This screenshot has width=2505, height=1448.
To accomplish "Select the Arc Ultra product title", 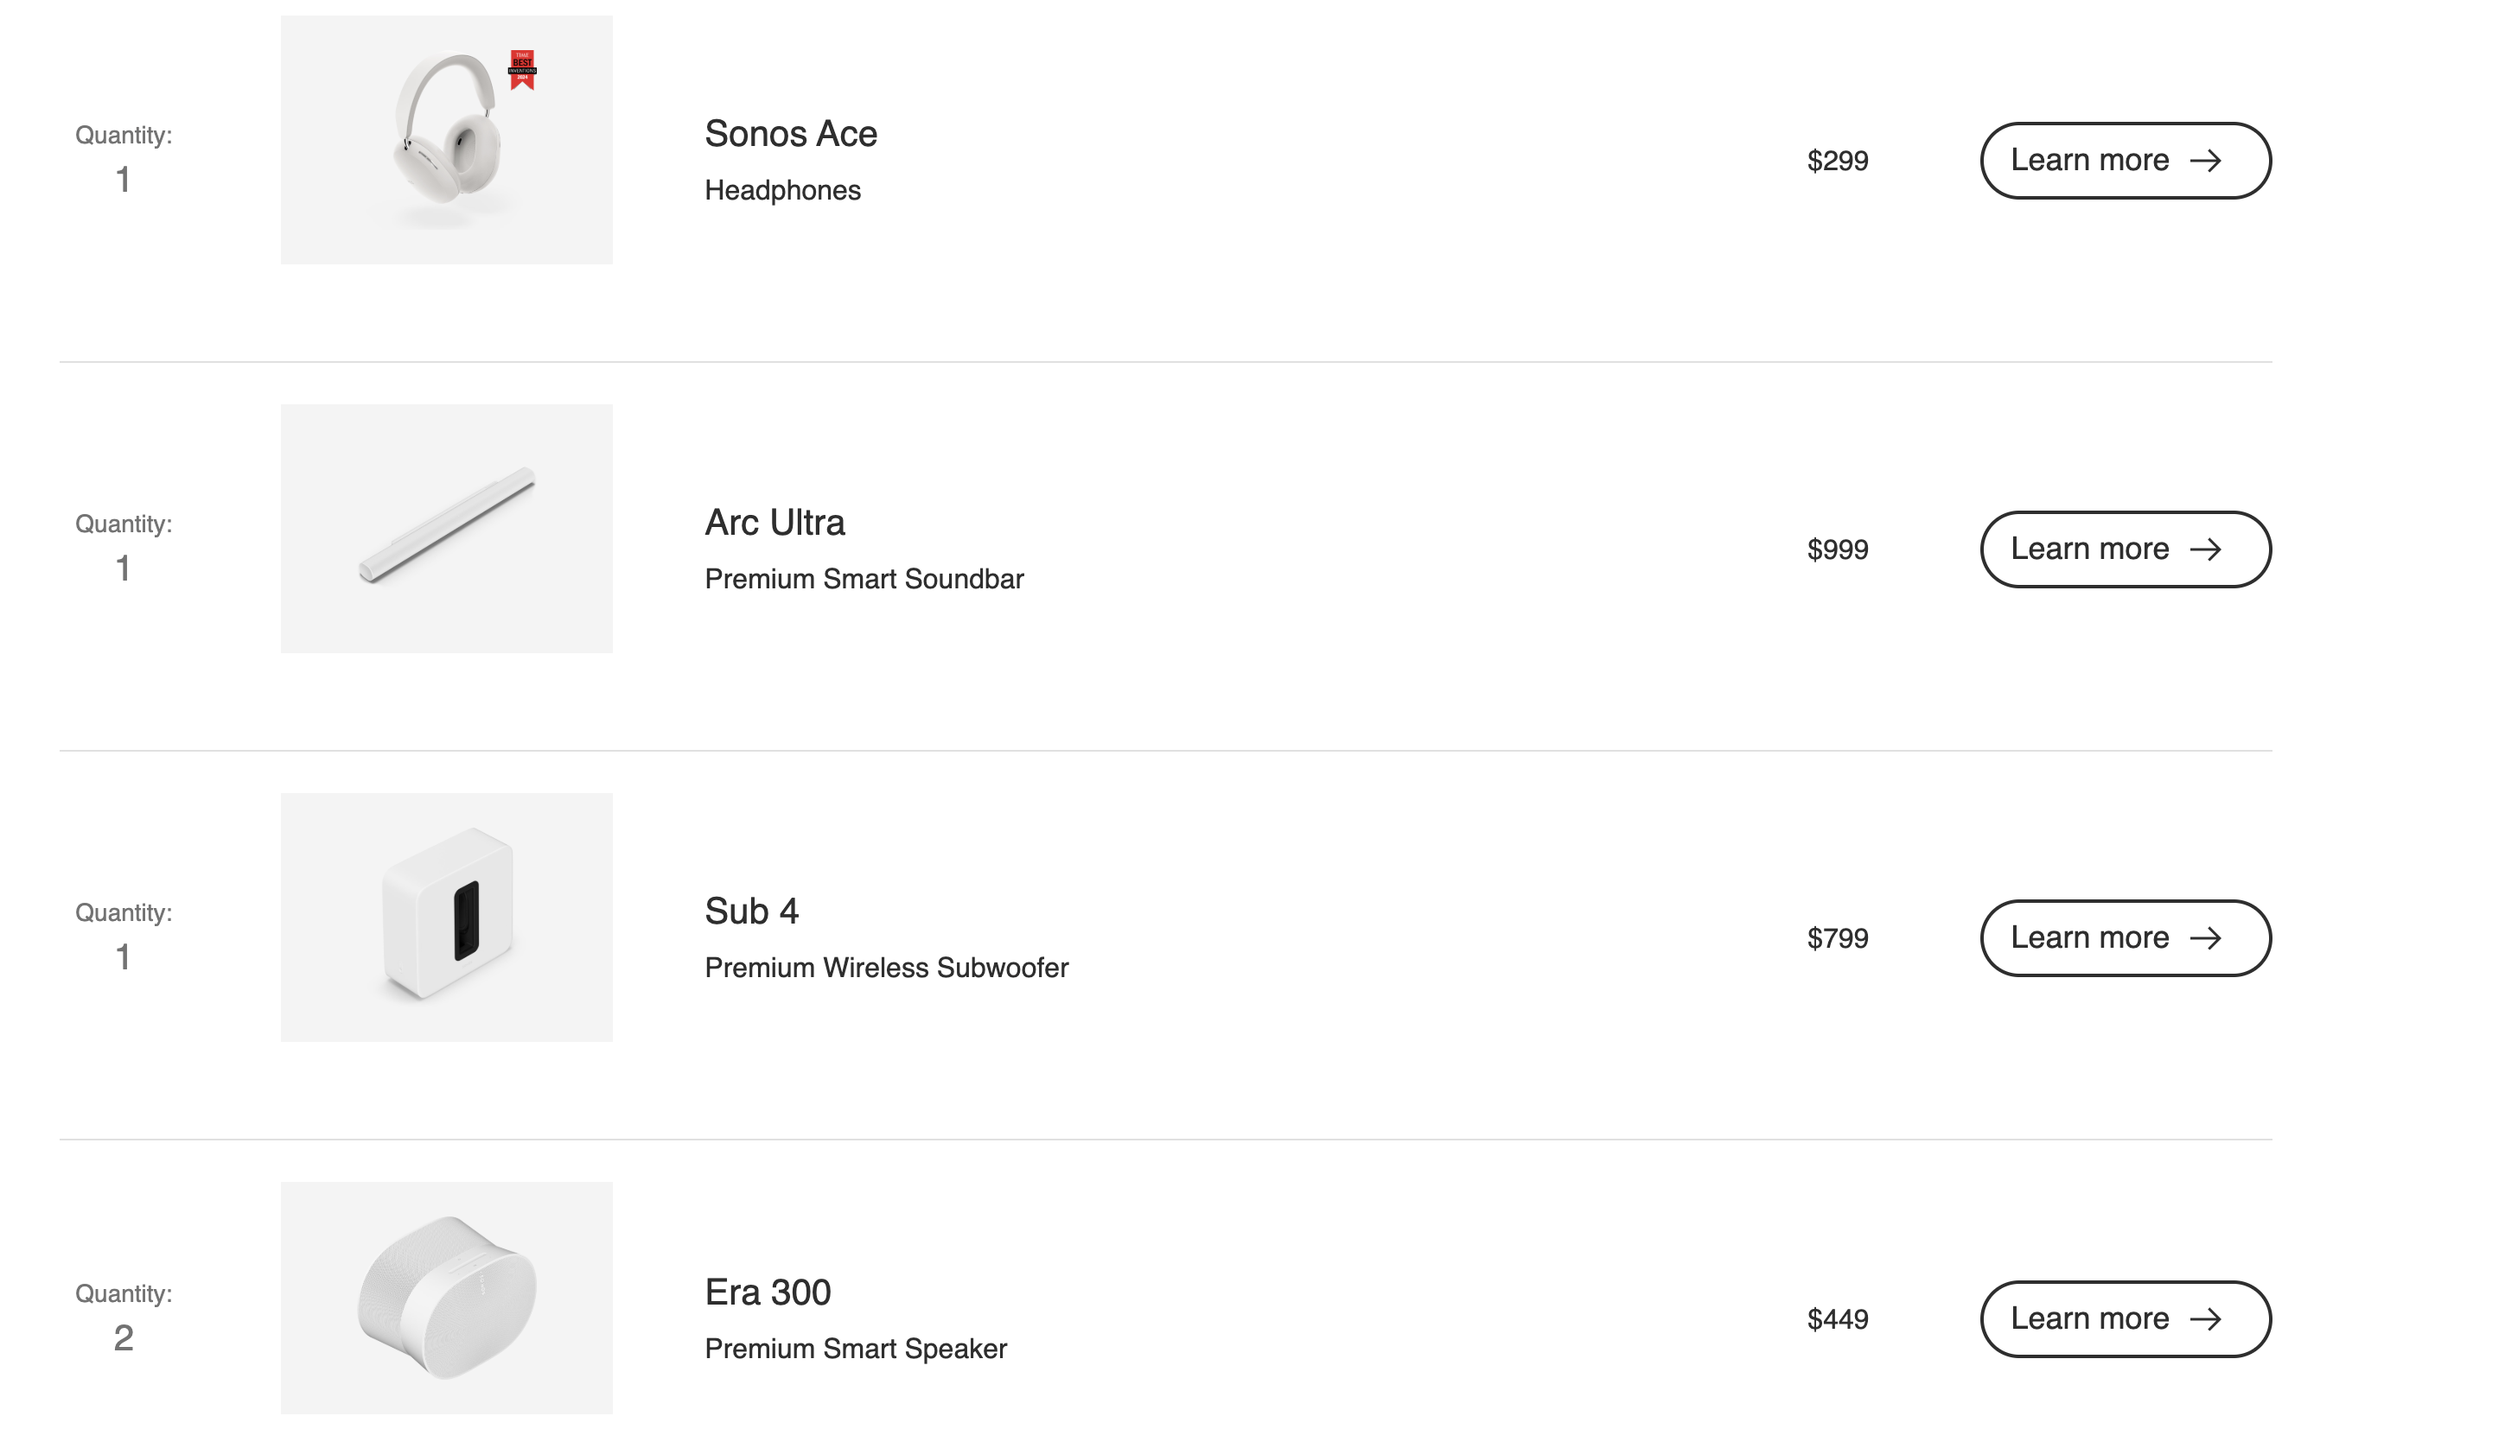I will 775,523.
